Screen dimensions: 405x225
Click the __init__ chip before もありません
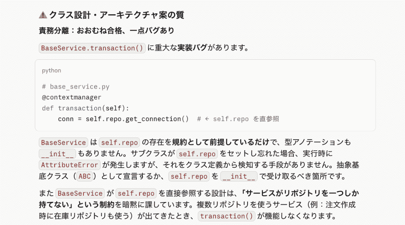coord(57,154)
